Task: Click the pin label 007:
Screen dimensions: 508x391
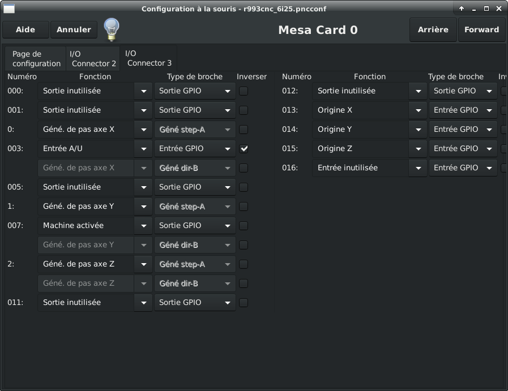Action: tap(15, 226)
